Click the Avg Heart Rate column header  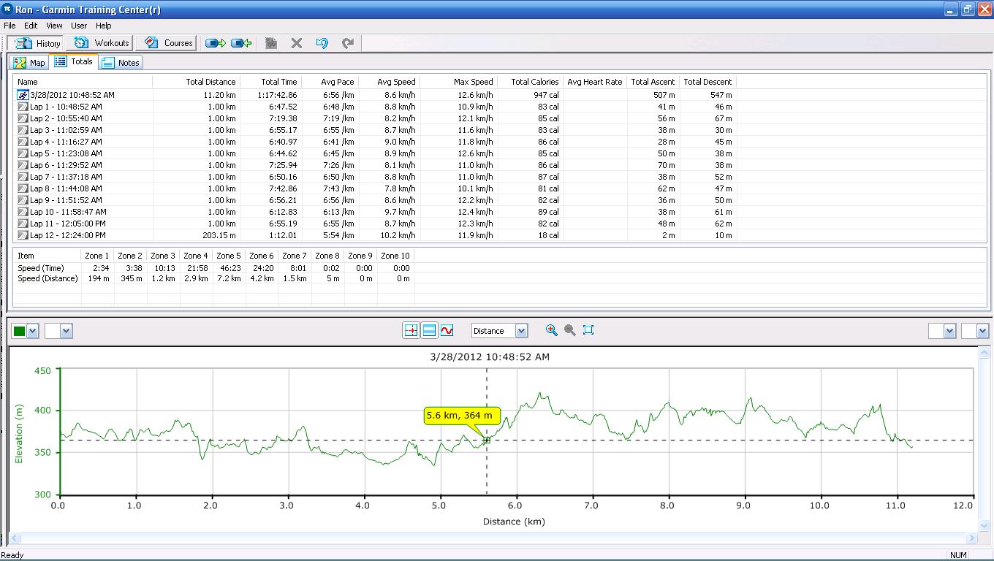click(594, 82)
